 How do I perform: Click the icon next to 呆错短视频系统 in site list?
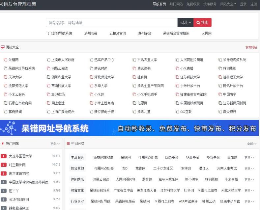220,60
